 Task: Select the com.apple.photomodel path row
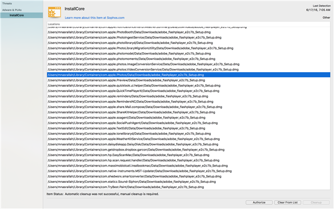[x=188, y=53]
